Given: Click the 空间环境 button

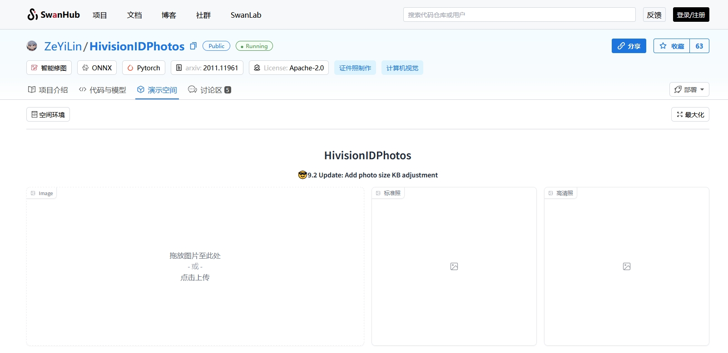Looking at the screenshot, I should pyautogui.click(x=48, y=114).
